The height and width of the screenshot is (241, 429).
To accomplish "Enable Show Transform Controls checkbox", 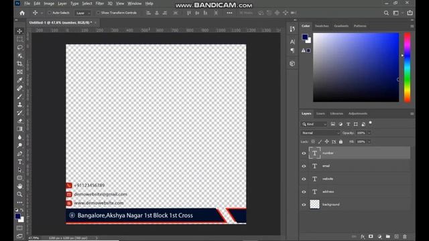I will [99, 13].
